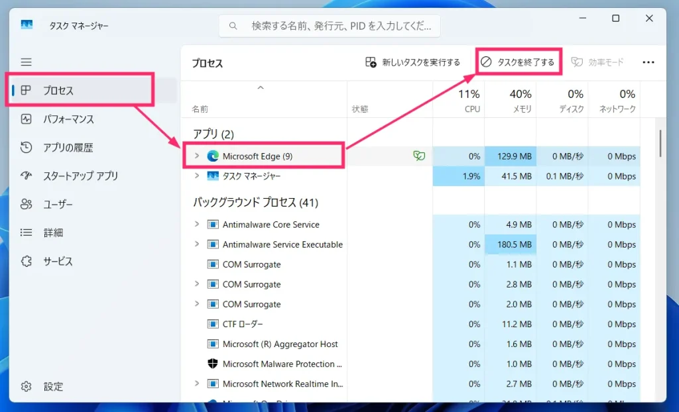Viewport: 679px width, 412px height.
Task: Click the 新しいタスクを実行する button
Action: coord(412,62)
